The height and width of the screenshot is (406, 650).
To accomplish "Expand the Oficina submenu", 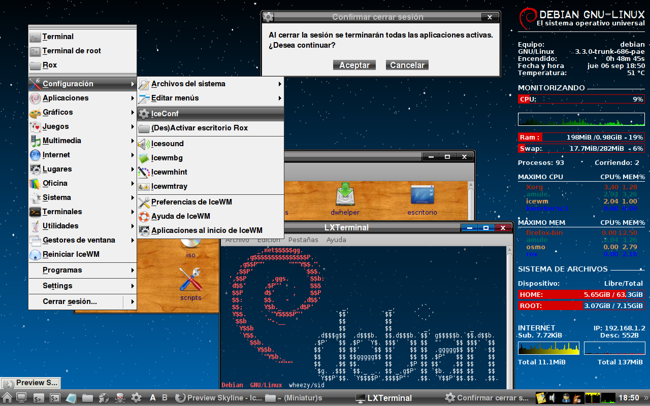I will [82, 183].
